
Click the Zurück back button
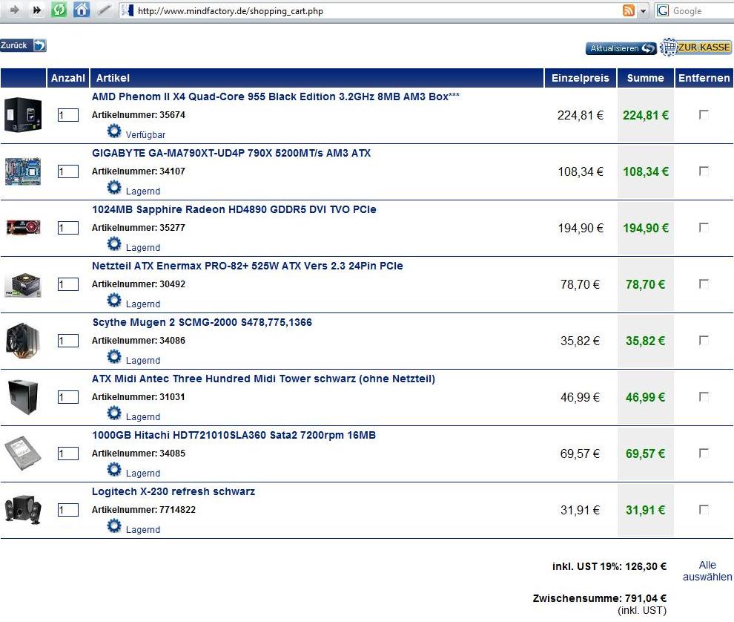pos(23,45)
